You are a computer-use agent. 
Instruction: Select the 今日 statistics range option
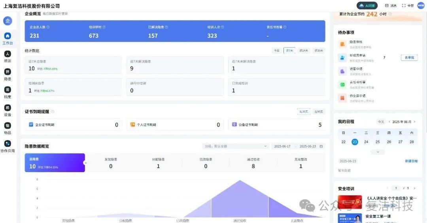pos(277,51)
